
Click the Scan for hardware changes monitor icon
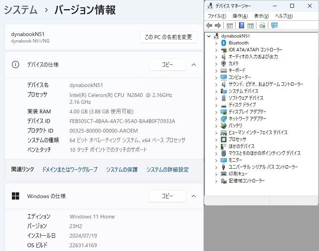274,26
